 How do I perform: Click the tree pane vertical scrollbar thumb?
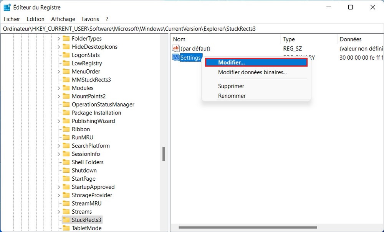coord(164,154)
